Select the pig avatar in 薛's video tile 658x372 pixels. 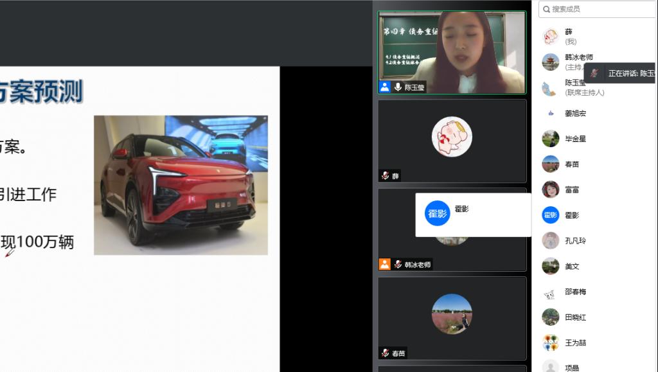pos(452,136)
